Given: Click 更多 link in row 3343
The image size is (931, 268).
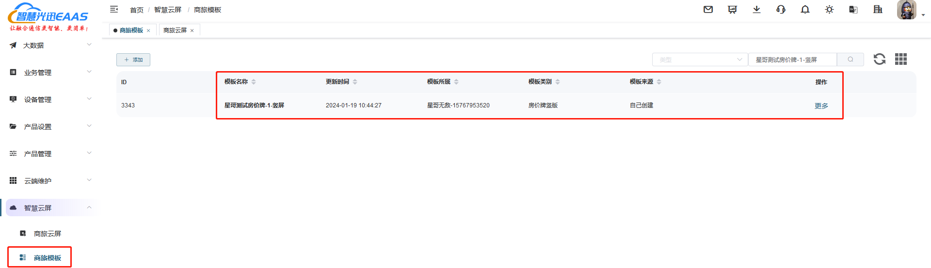Looking at the screenshot, I should click(x=821, y=106).
